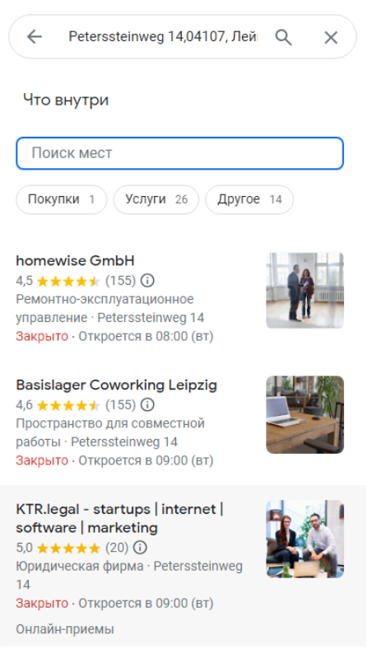Focus the "Поиск мест" input field
377x649 pixels.
[x=179, y=153]
